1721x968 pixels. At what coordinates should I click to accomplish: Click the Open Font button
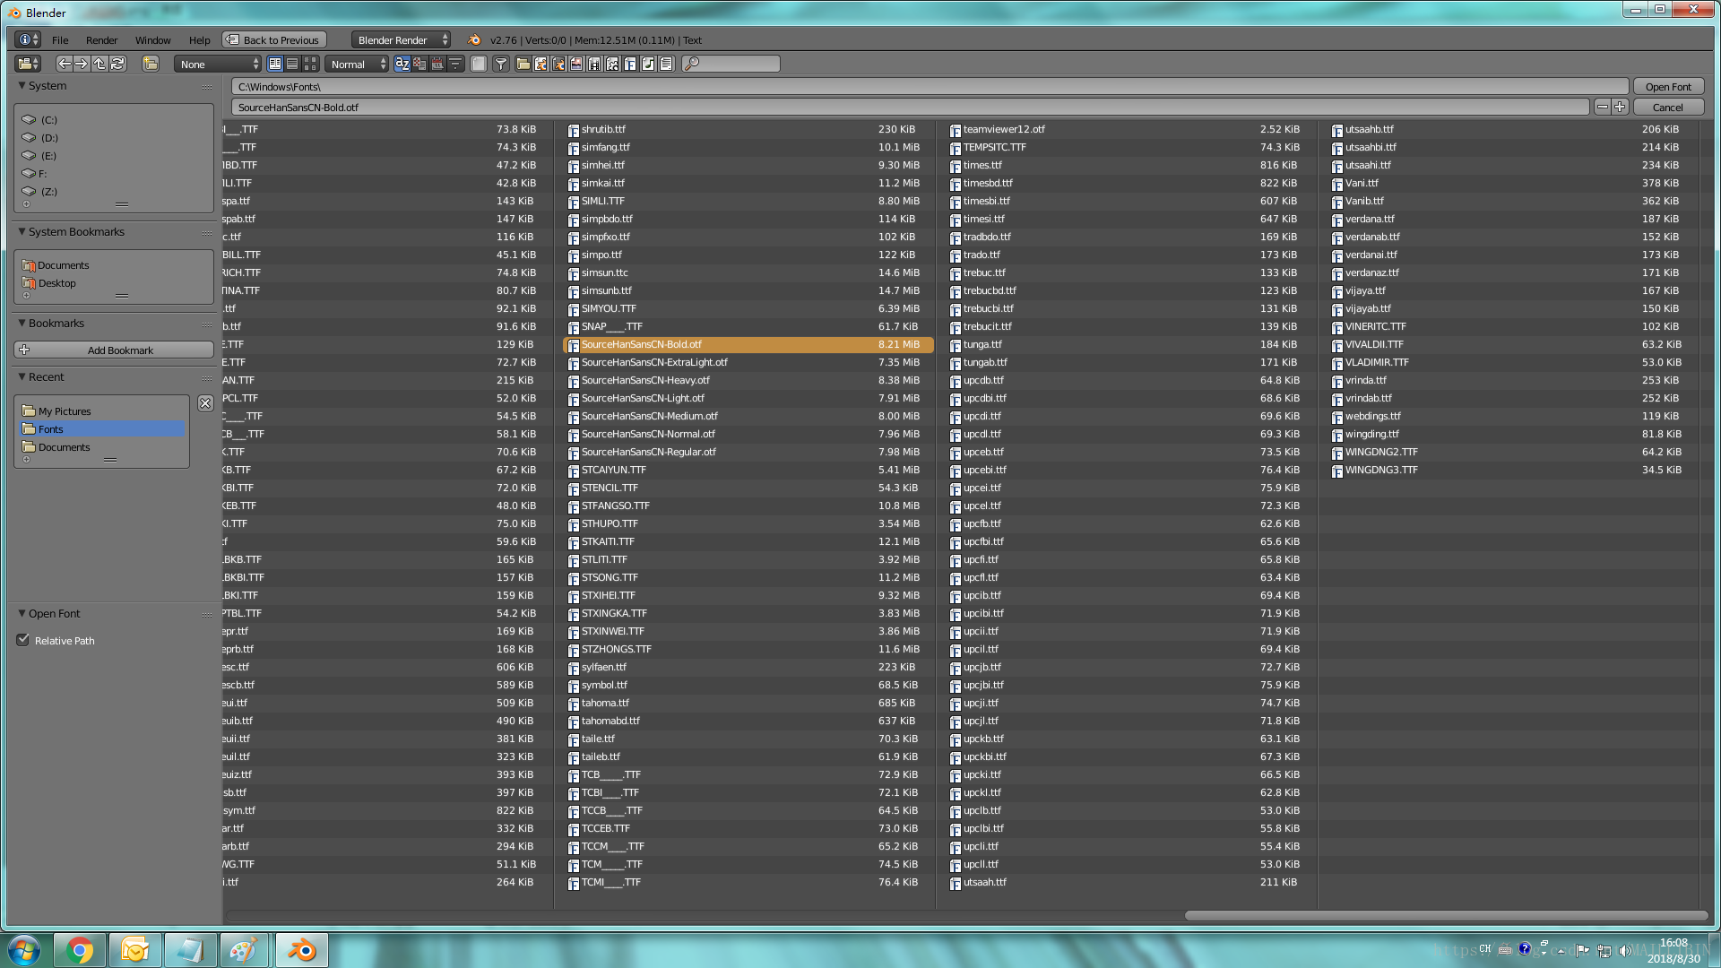[x=1667, y=87]
